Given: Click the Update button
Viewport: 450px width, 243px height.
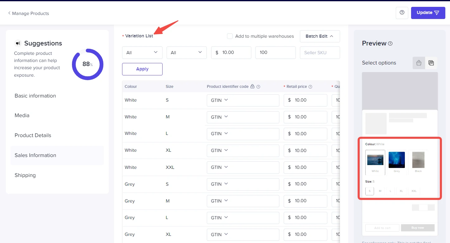Looking at the screenshot, I should [428, 13].
